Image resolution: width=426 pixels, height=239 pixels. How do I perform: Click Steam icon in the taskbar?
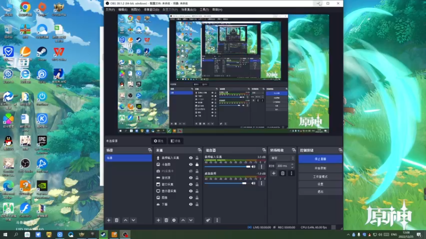click(x=103, y=234)
